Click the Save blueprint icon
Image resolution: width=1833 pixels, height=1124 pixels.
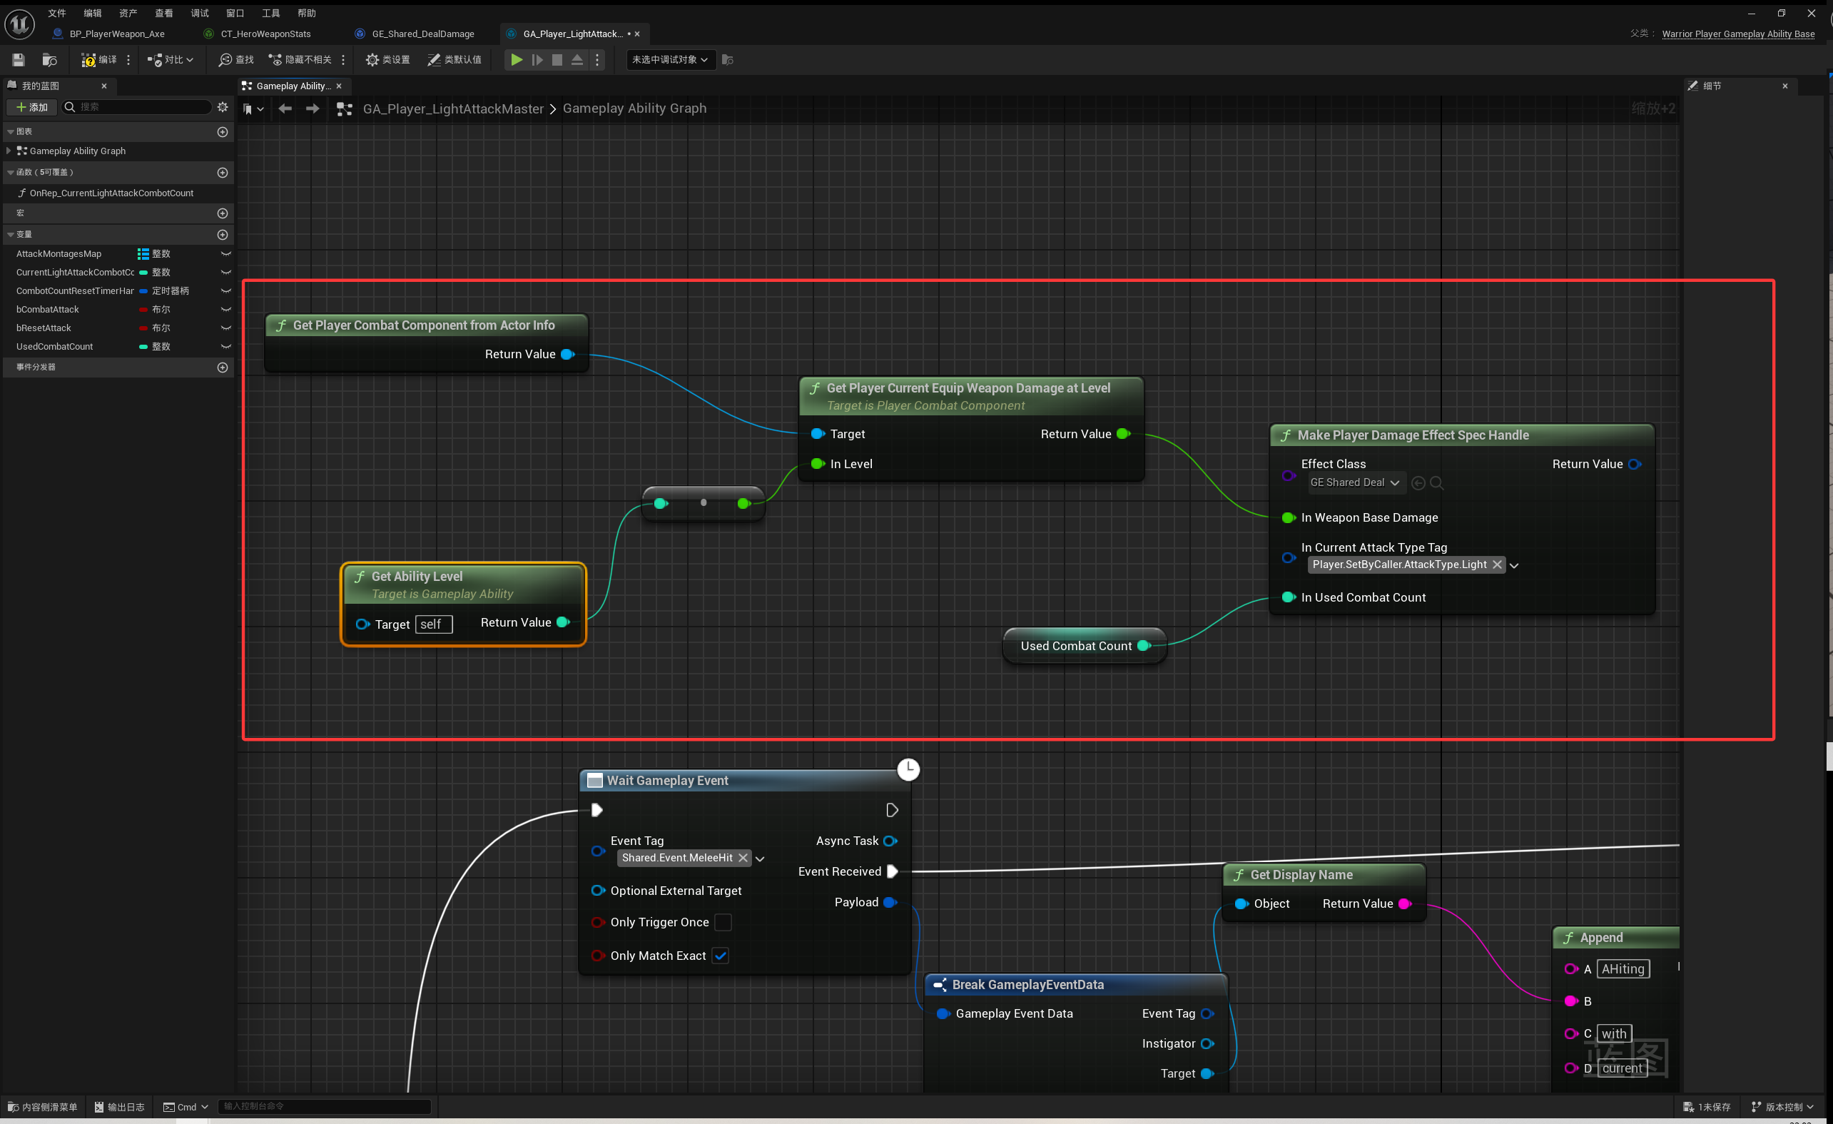pos(19,59)
